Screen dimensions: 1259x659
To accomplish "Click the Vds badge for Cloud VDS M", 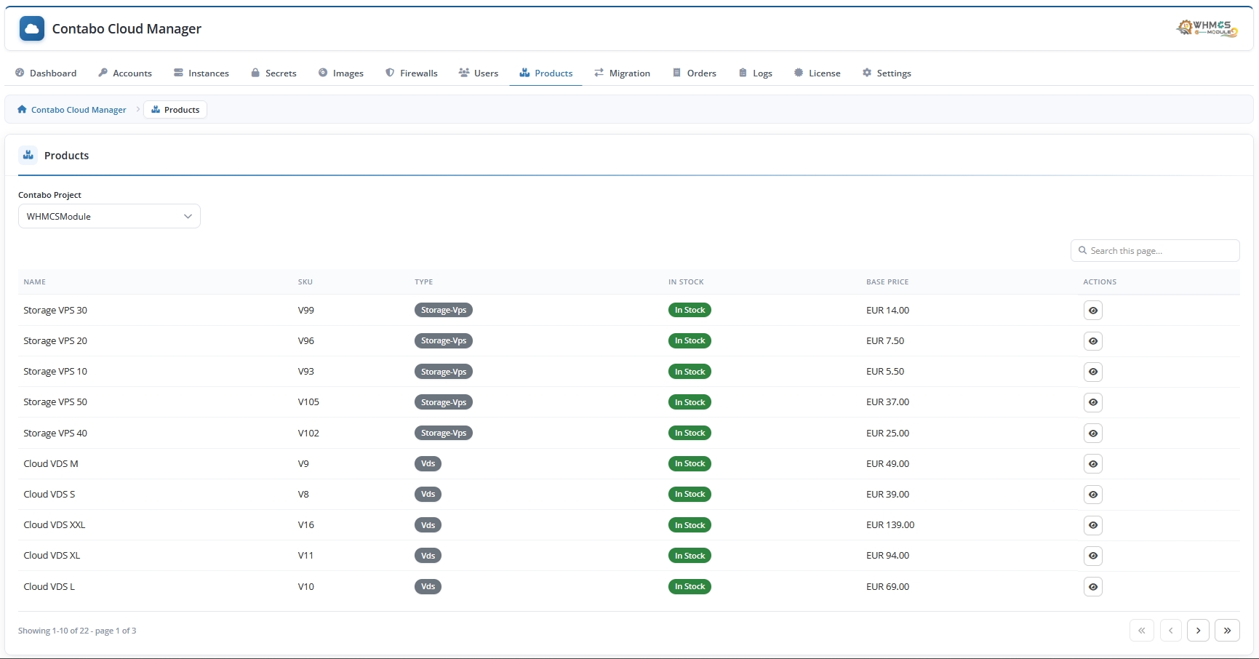I will click(x=428, y=463).
